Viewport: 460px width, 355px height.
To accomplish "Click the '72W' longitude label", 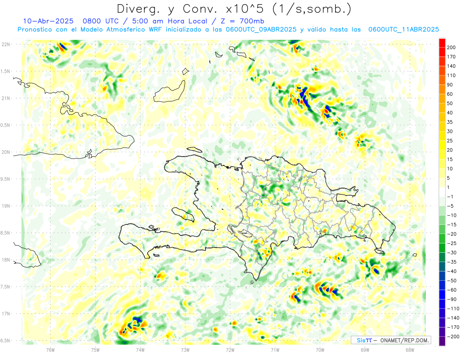I will (x=230, y=350).
